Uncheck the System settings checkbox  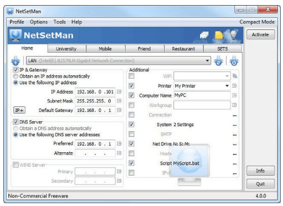click(x=132, y=125)
